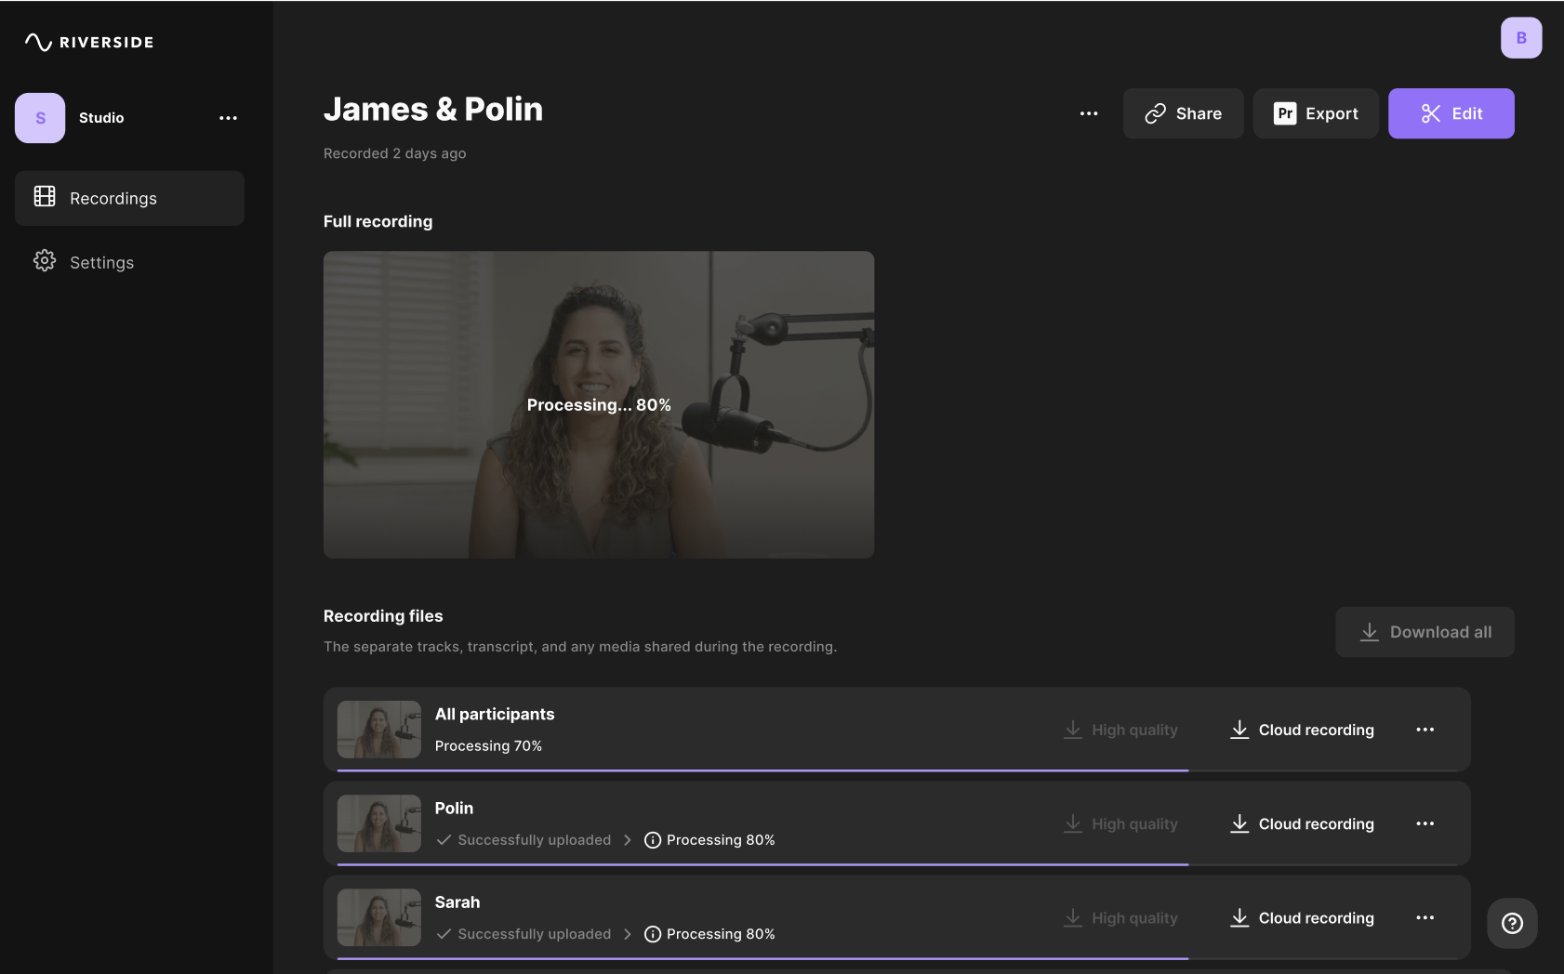Screen dimensions: 1564x974
Task: Click the Download all arrow icon
Action: click(x=1370, y=632)
